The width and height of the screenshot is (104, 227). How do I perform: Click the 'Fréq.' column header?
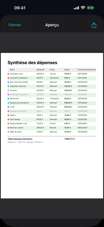[x=52, y=70]
